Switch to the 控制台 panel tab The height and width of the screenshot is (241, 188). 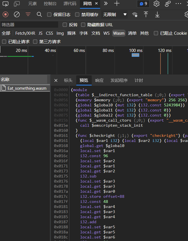coord(50,4)
